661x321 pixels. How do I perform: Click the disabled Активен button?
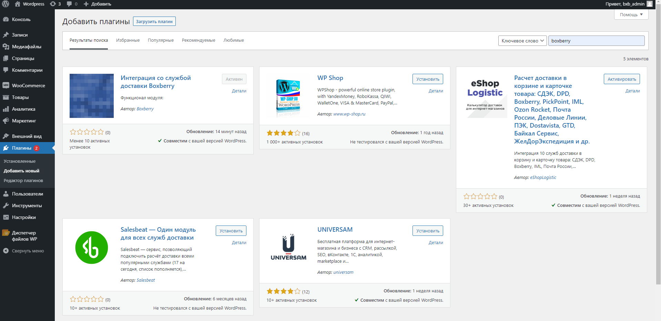coord(234,79)
